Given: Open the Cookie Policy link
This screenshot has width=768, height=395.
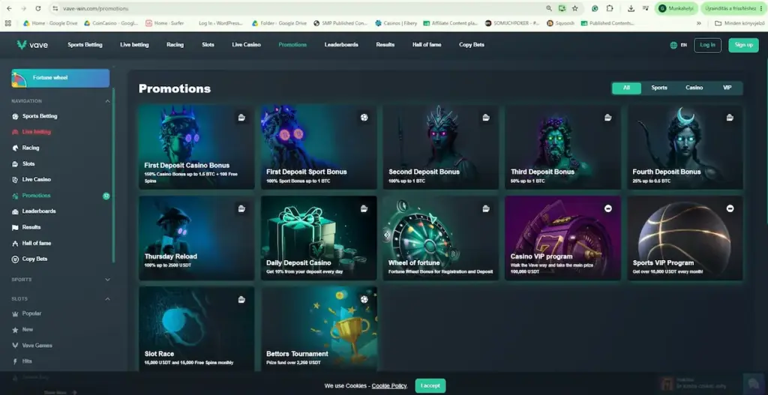Looking at the screenshot, I should point(389,386).
